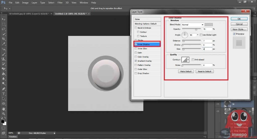Select the Pen tool
The height and width of the screenshot is (139, 257).
click(x=4, y=89)
